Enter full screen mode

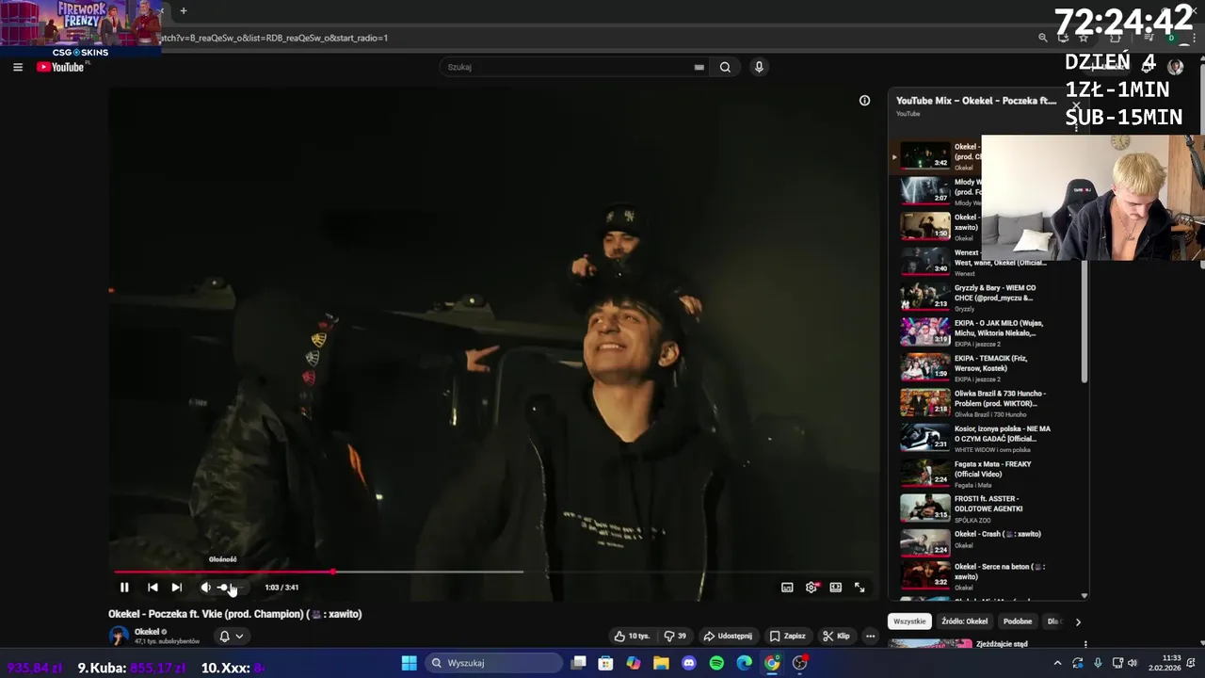click(x=860, y=588)
